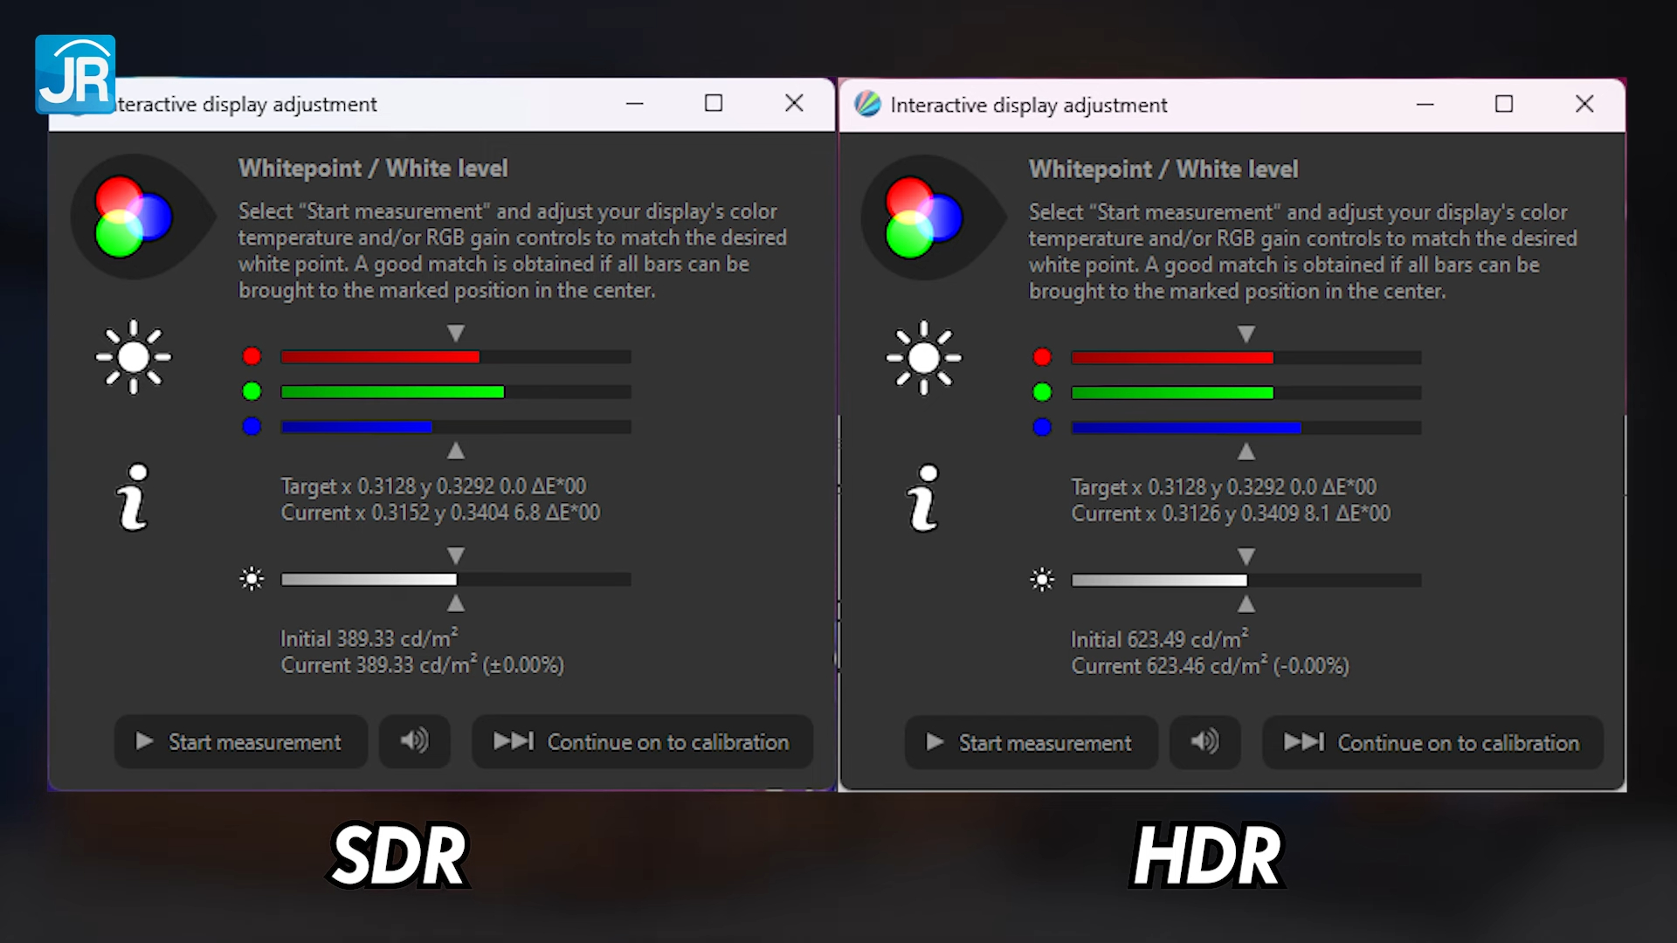Click the sun brightness icon in the SDR window
1677x943 pixels.
point(134,356)
